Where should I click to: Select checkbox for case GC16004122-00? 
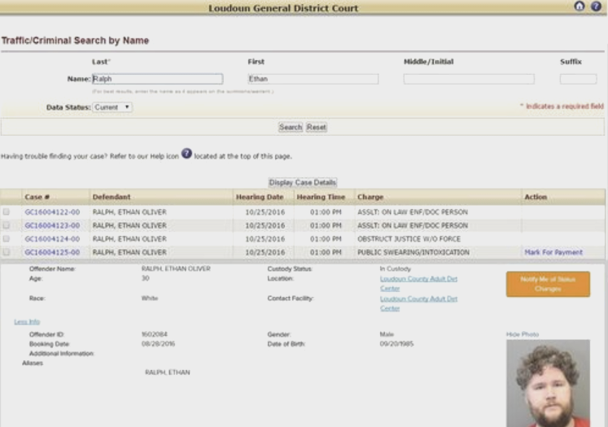(x=7, y=211)
